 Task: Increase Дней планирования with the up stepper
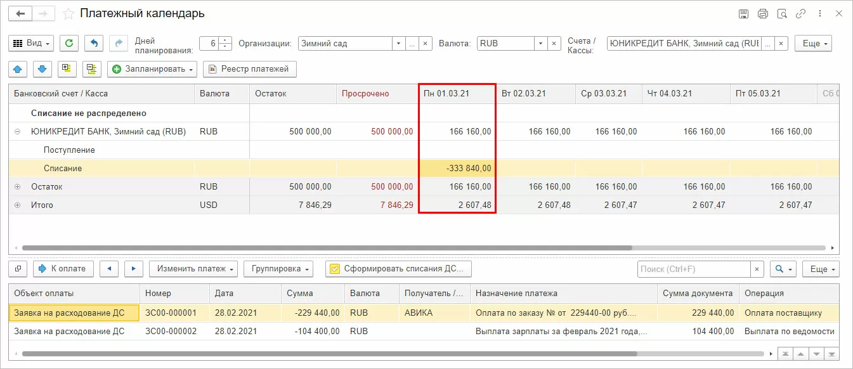pyautogui.click(x=226, y=40)
